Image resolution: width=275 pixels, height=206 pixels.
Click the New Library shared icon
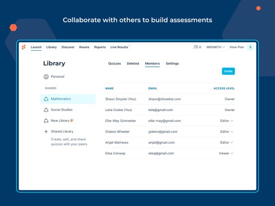pyautogui.click(x=46, y=121)
